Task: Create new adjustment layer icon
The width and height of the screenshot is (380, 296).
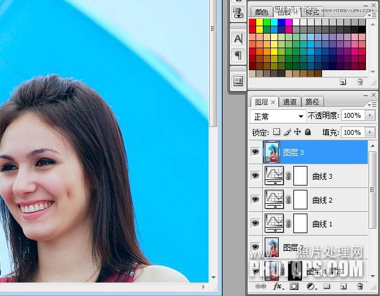Action: click(x=311, y=287)
